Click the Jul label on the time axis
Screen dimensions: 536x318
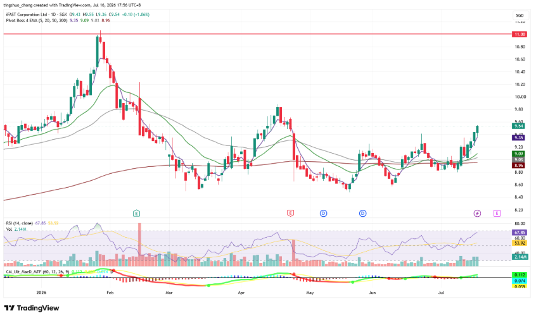(441, 293)
